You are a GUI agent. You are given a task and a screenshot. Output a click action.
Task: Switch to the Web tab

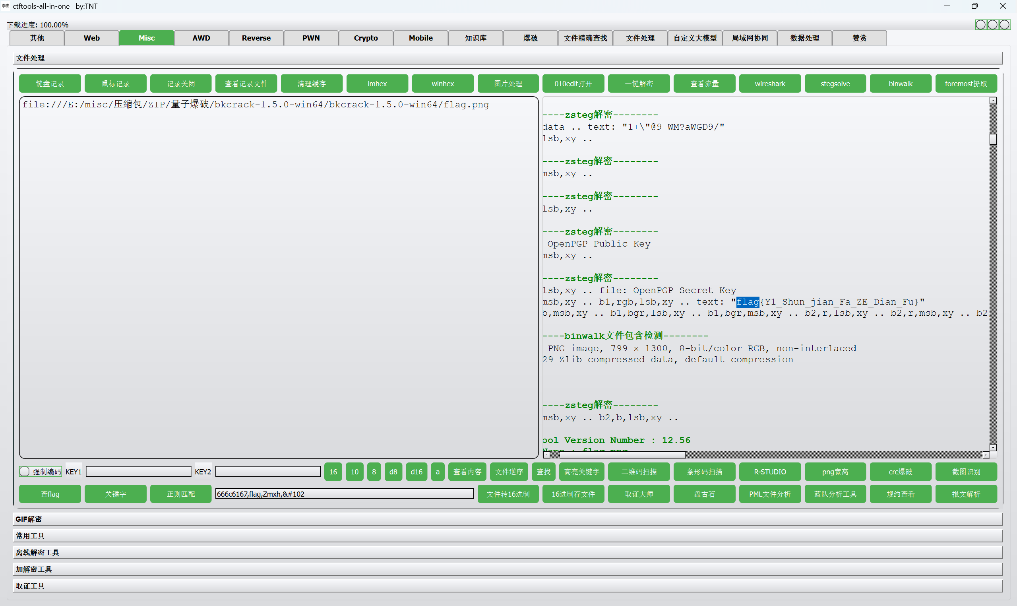[x=91, y=38]
